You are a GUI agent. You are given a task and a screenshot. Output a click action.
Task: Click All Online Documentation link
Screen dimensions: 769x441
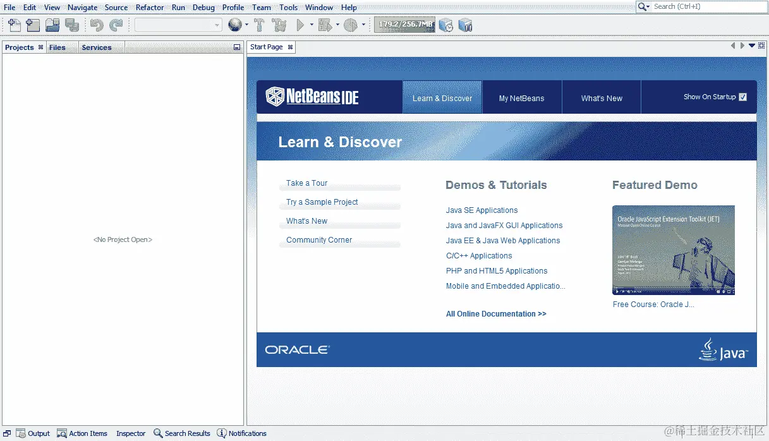[x=496, y=314]
